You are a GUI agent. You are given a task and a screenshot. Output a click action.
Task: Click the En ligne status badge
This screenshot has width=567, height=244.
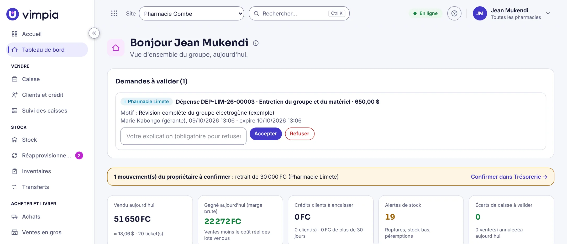[425, 13]
